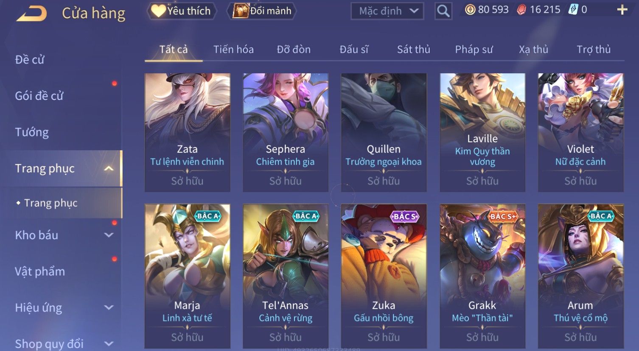This screenshot has width=639, height=351.
Task: Switch to the Pháp sư tab
Action: (474, 50)
